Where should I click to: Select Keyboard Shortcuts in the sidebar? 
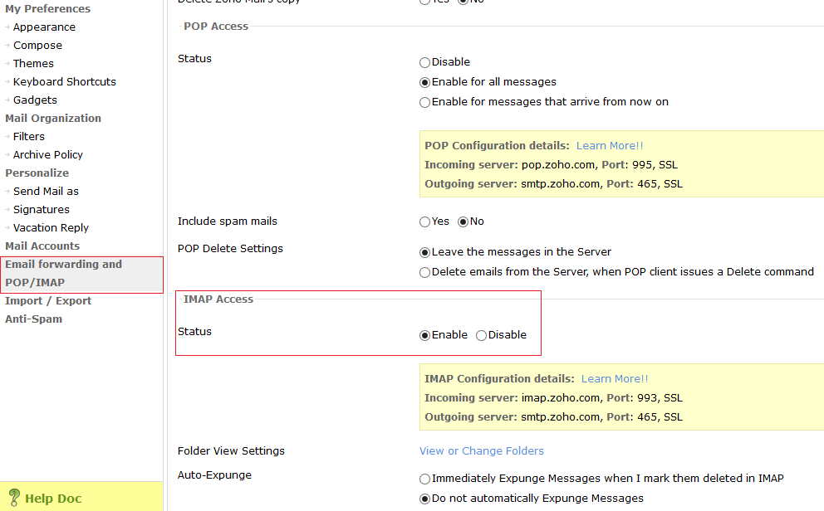coord(64,81)
